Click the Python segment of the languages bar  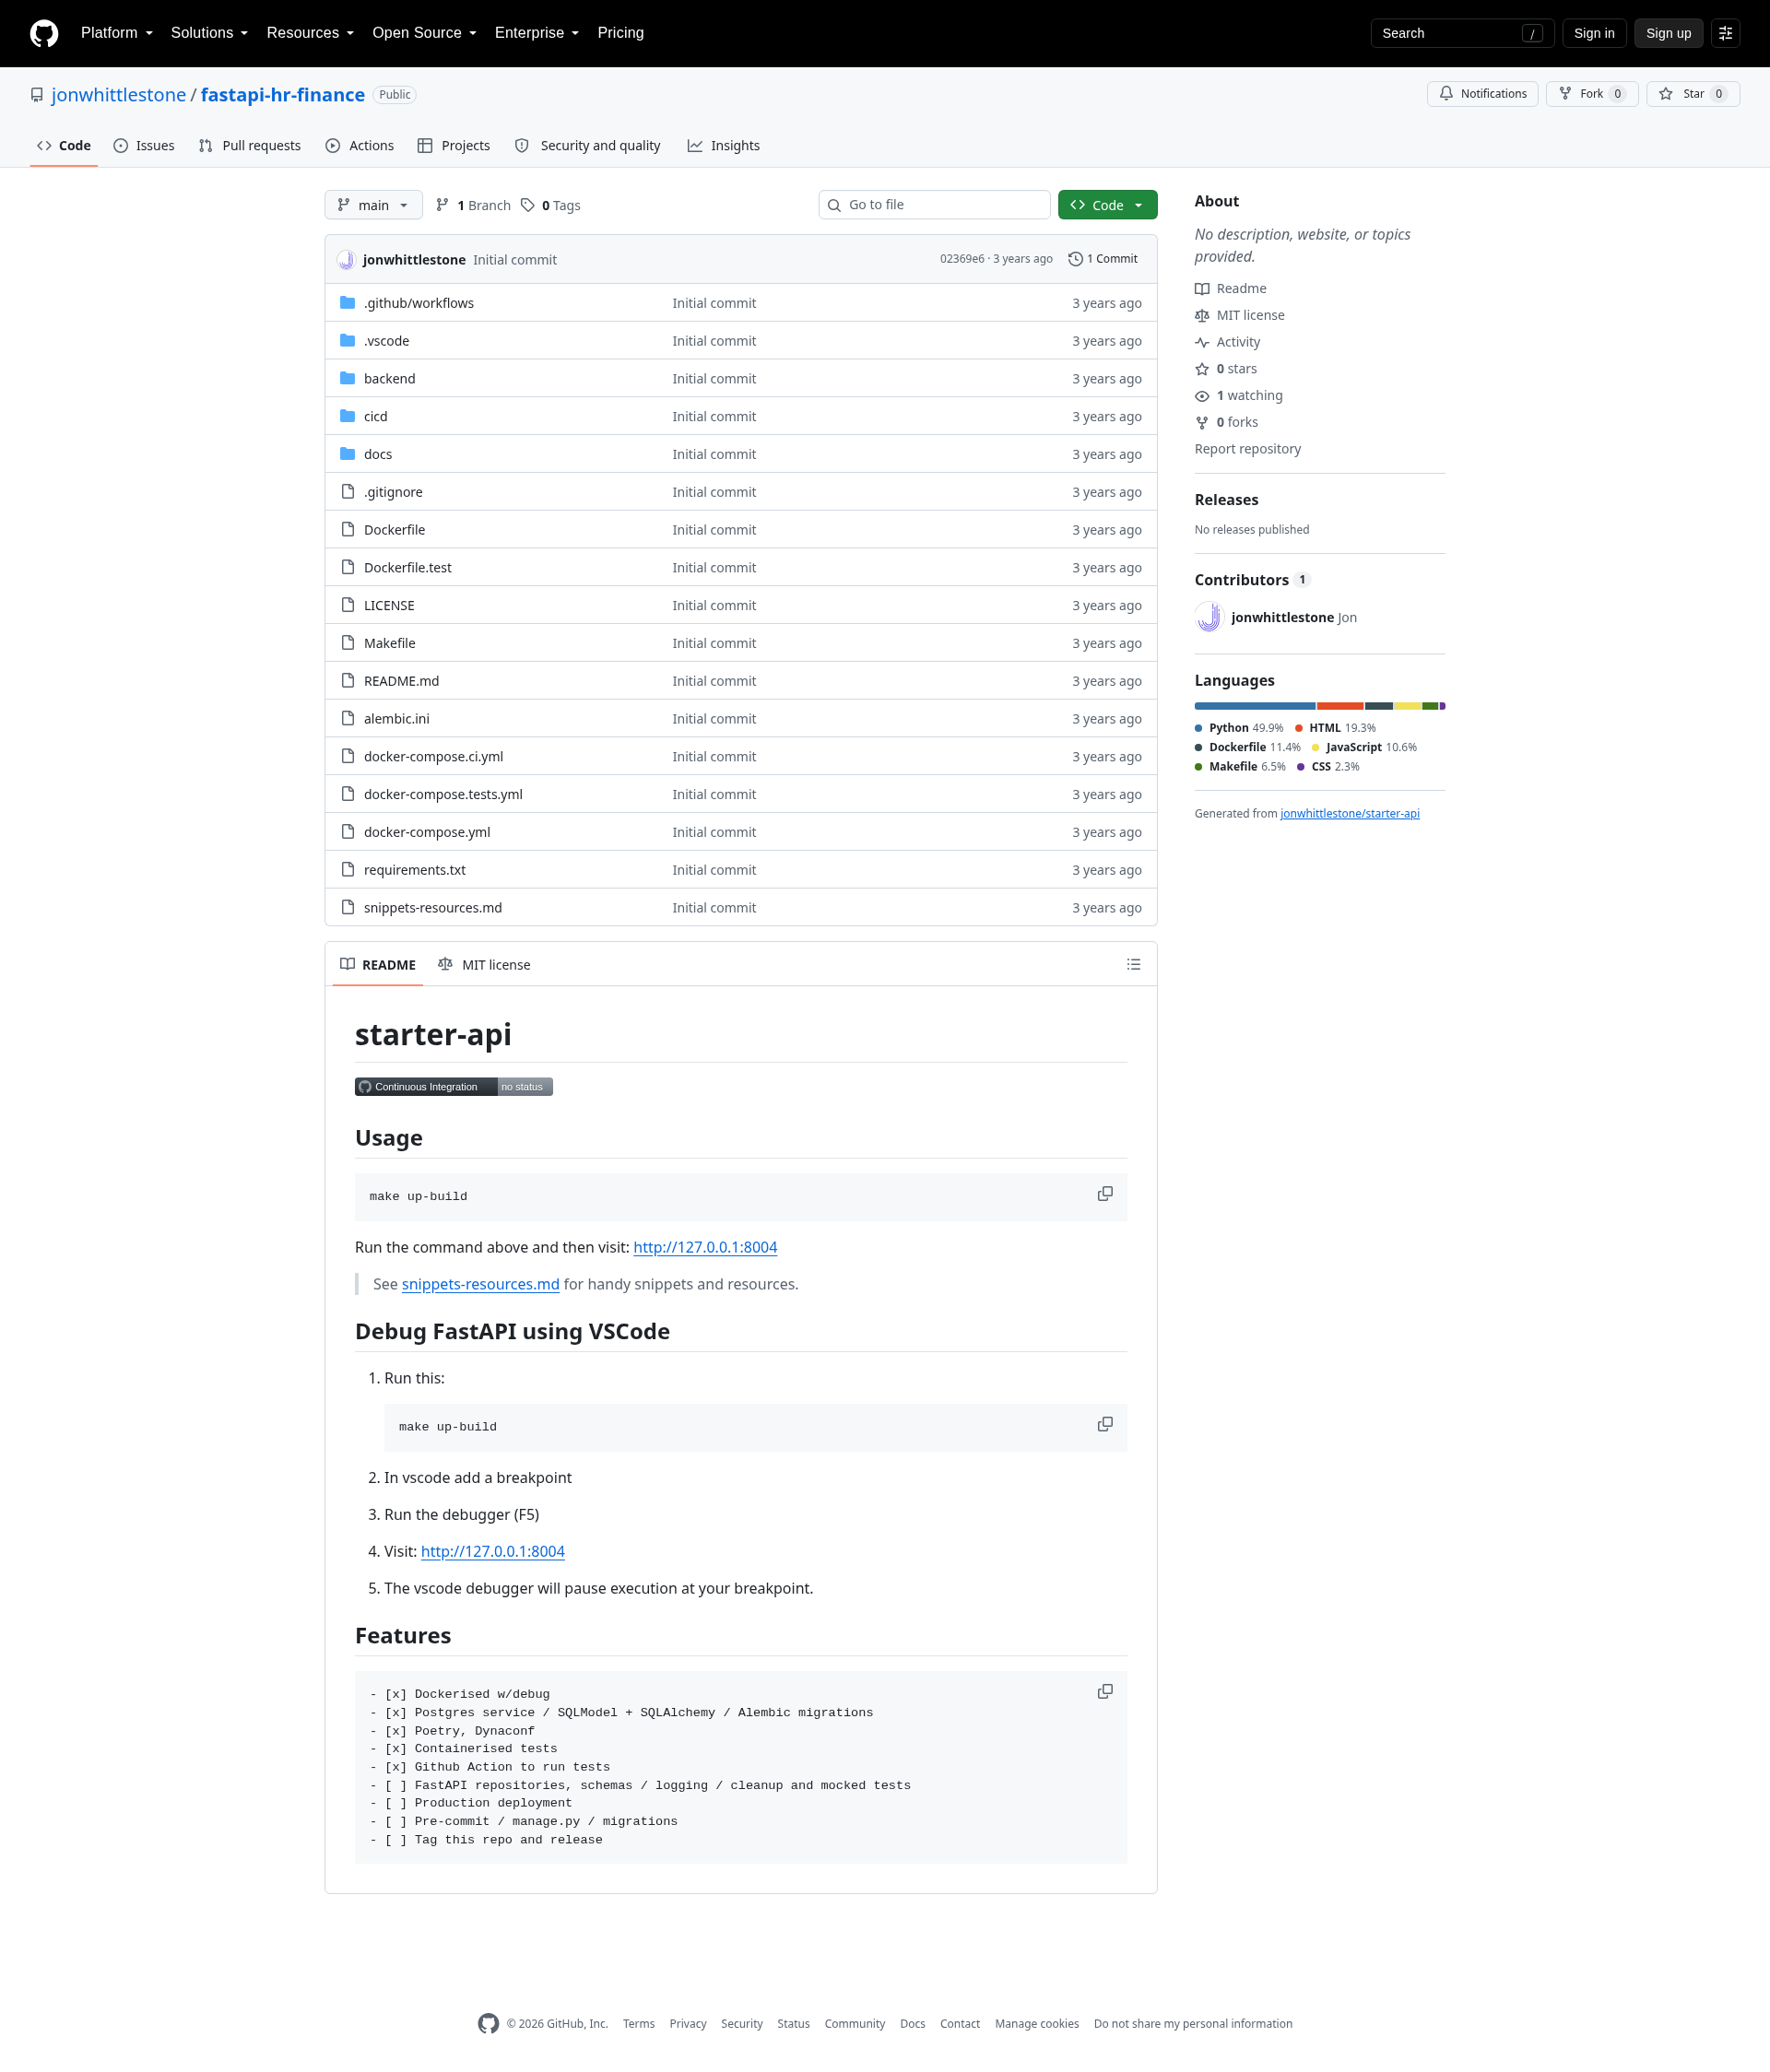(x=1254, y=706)
